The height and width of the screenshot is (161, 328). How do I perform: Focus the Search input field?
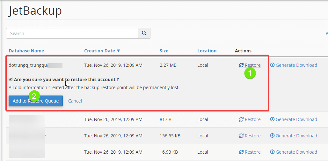72,33
